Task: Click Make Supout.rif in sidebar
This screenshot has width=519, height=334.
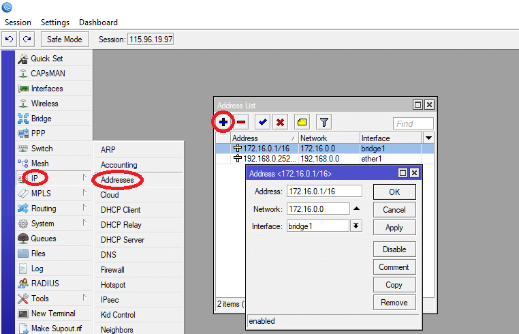Action: (54, 329)
